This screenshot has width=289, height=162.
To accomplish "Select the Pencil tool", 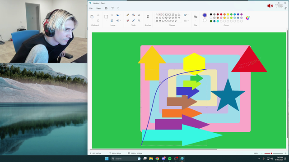I will 128,15.
